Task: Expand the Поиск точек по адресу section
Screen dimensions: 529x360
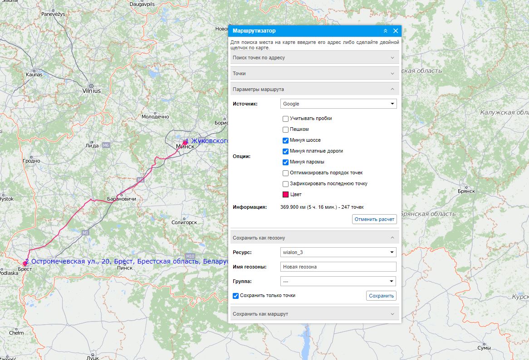Action: pyautogui.click(x=314, y=58)
